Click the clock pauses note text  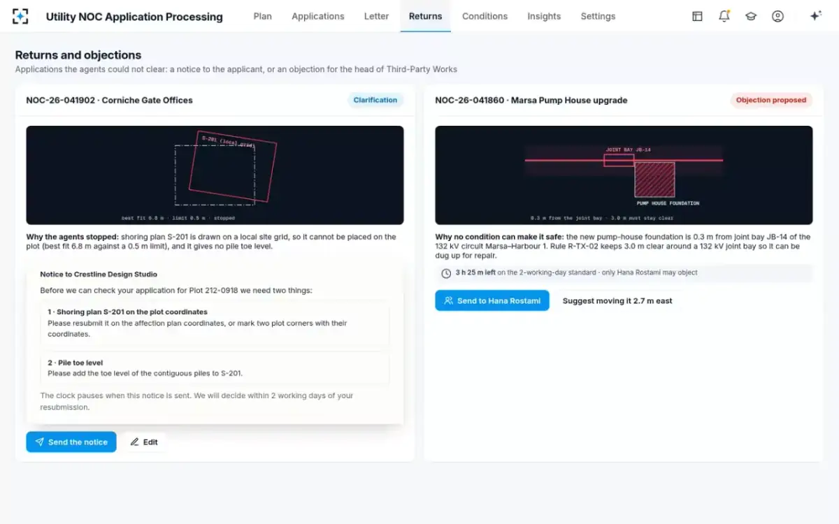coord(196,401)
